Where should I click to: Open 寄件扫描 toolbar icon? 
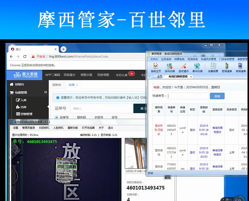pos(197,68)
